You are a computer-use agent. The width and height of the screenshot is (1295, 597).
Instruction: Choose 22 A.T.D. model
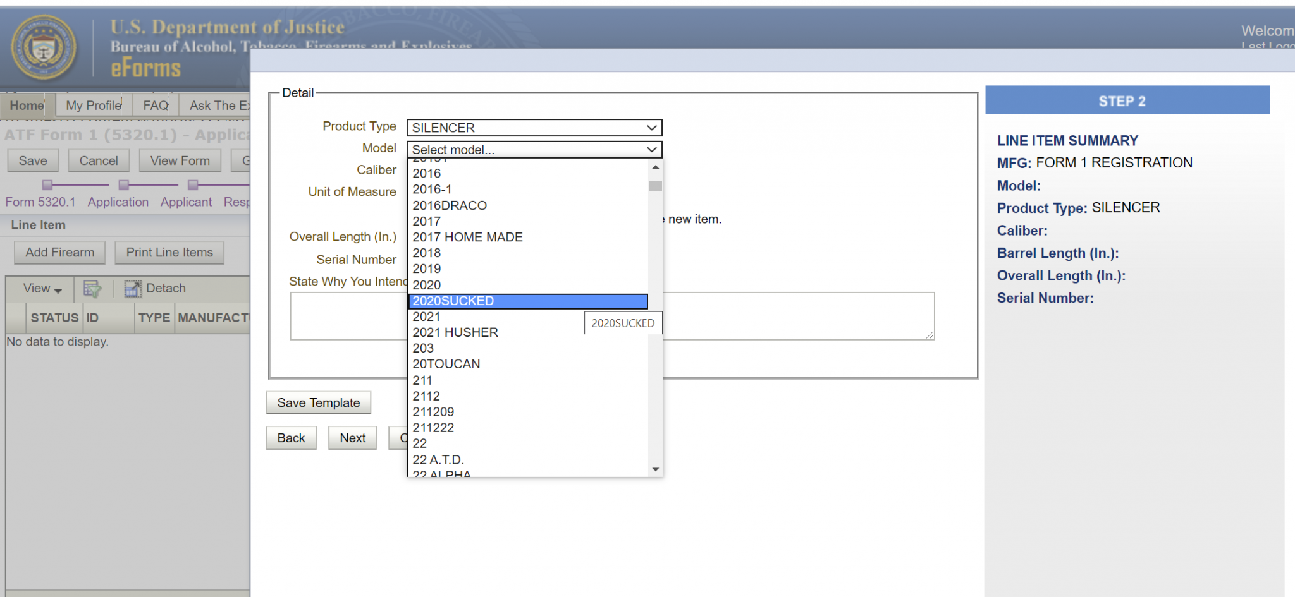[x=528, y=460]
